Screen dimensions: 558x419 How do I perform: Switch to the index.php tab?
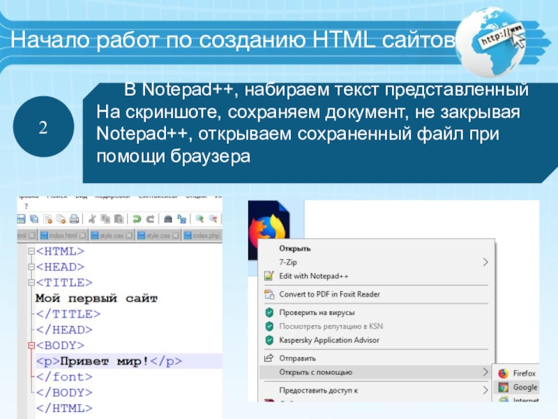(x=202, y=235)
